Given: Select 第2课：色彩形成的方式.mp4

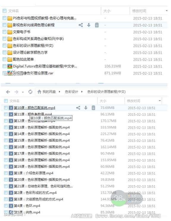Looking at the screenshot, I should [x=35, y=193].
